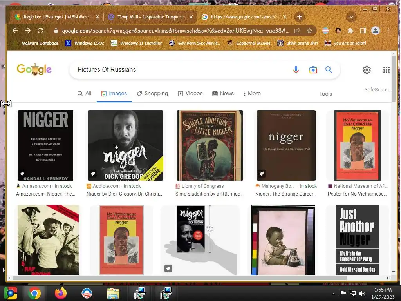Open the National Museum poster thumbnail
This screenshot has height=301, width=401.
pos(358,145)
